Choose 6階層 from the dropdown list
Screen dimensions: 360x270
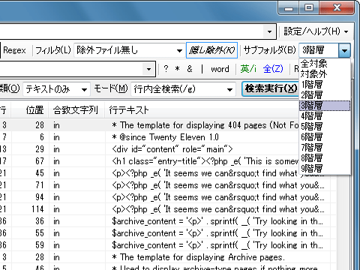click(x=325, y=137)
